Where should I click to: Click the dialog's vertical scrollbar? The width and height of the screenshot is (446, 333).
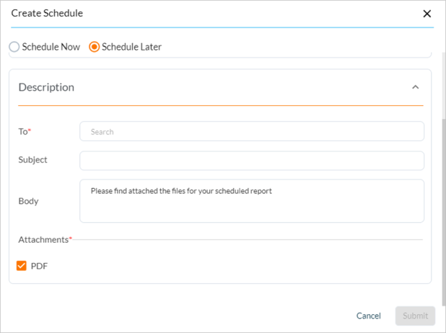point(442,209)
